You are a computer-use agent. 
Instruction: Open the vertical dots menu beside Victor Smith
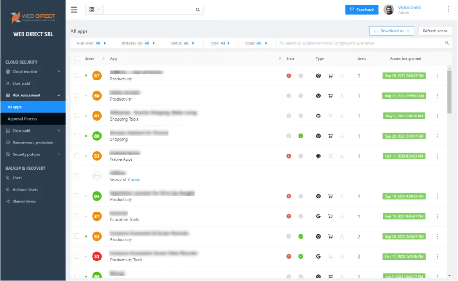[448, 9]
